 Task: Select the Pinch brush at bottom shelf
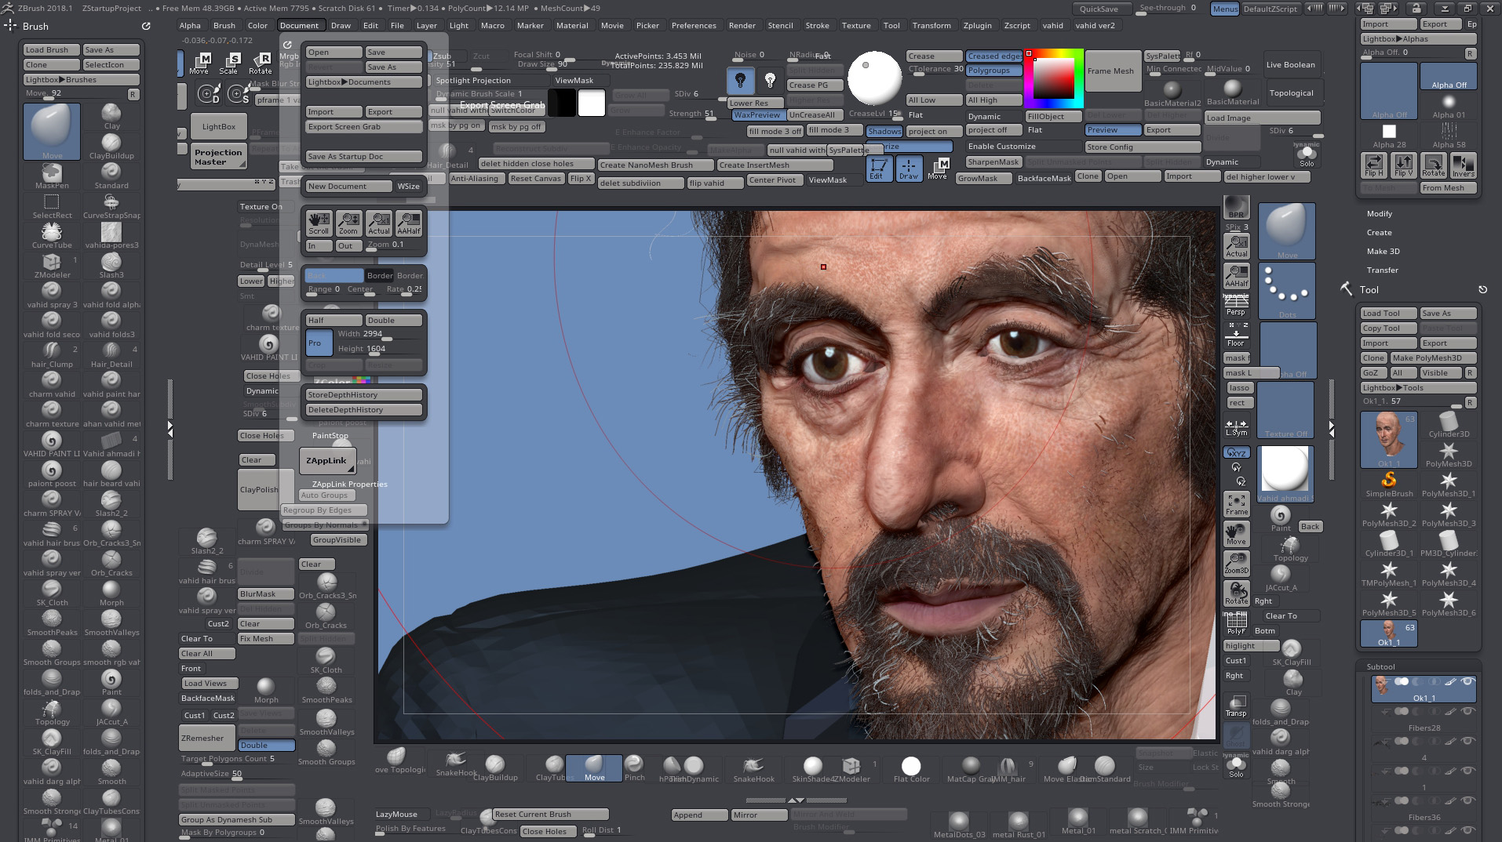634,768
